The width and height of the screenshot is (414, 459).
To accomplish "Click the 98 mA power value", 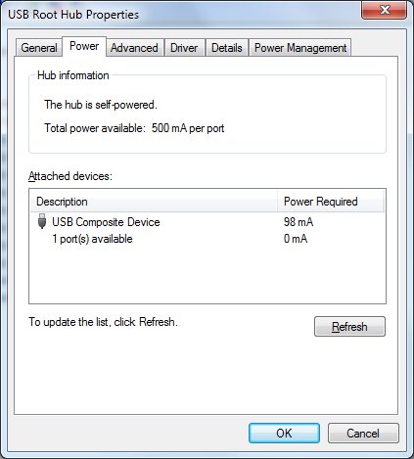I will (299, 222).
